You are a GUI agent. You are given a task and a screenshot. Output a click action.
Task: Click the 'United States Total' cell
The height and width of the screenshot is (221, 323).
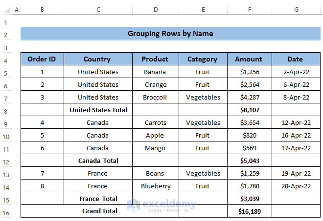[x=98, y=110]
